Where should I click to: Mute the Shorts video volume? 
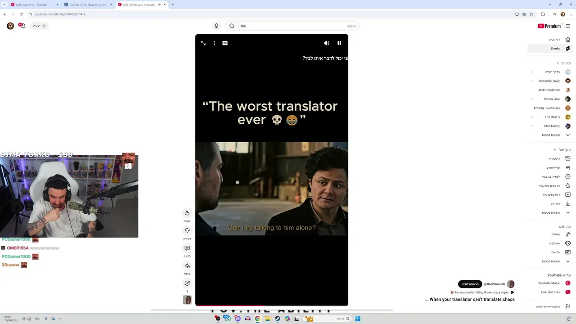pyautogui.click(x=327, y=43)
